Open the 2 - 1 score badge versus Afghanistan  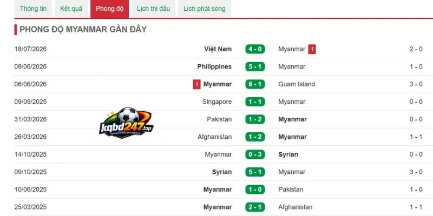pyautogui.click(x=255, y=207)
